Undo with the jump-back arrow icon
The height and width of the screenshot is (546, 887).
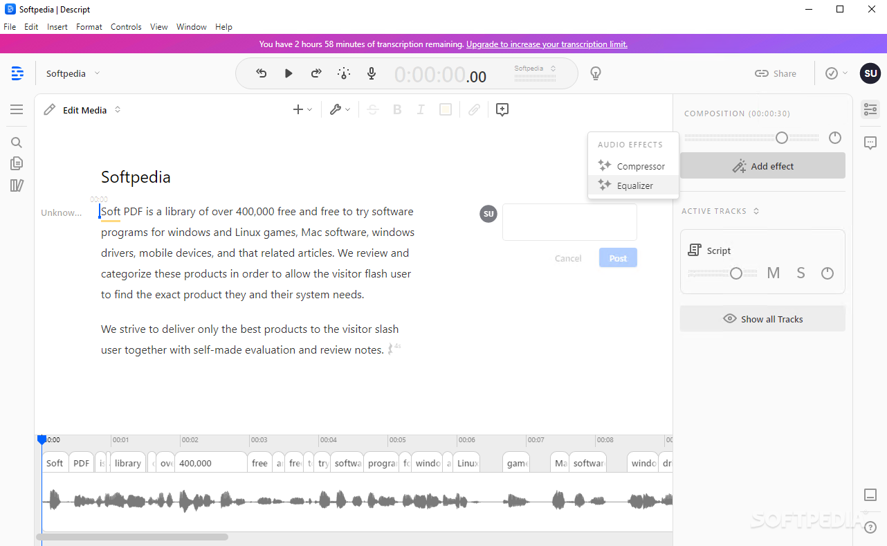click(261, 73)
